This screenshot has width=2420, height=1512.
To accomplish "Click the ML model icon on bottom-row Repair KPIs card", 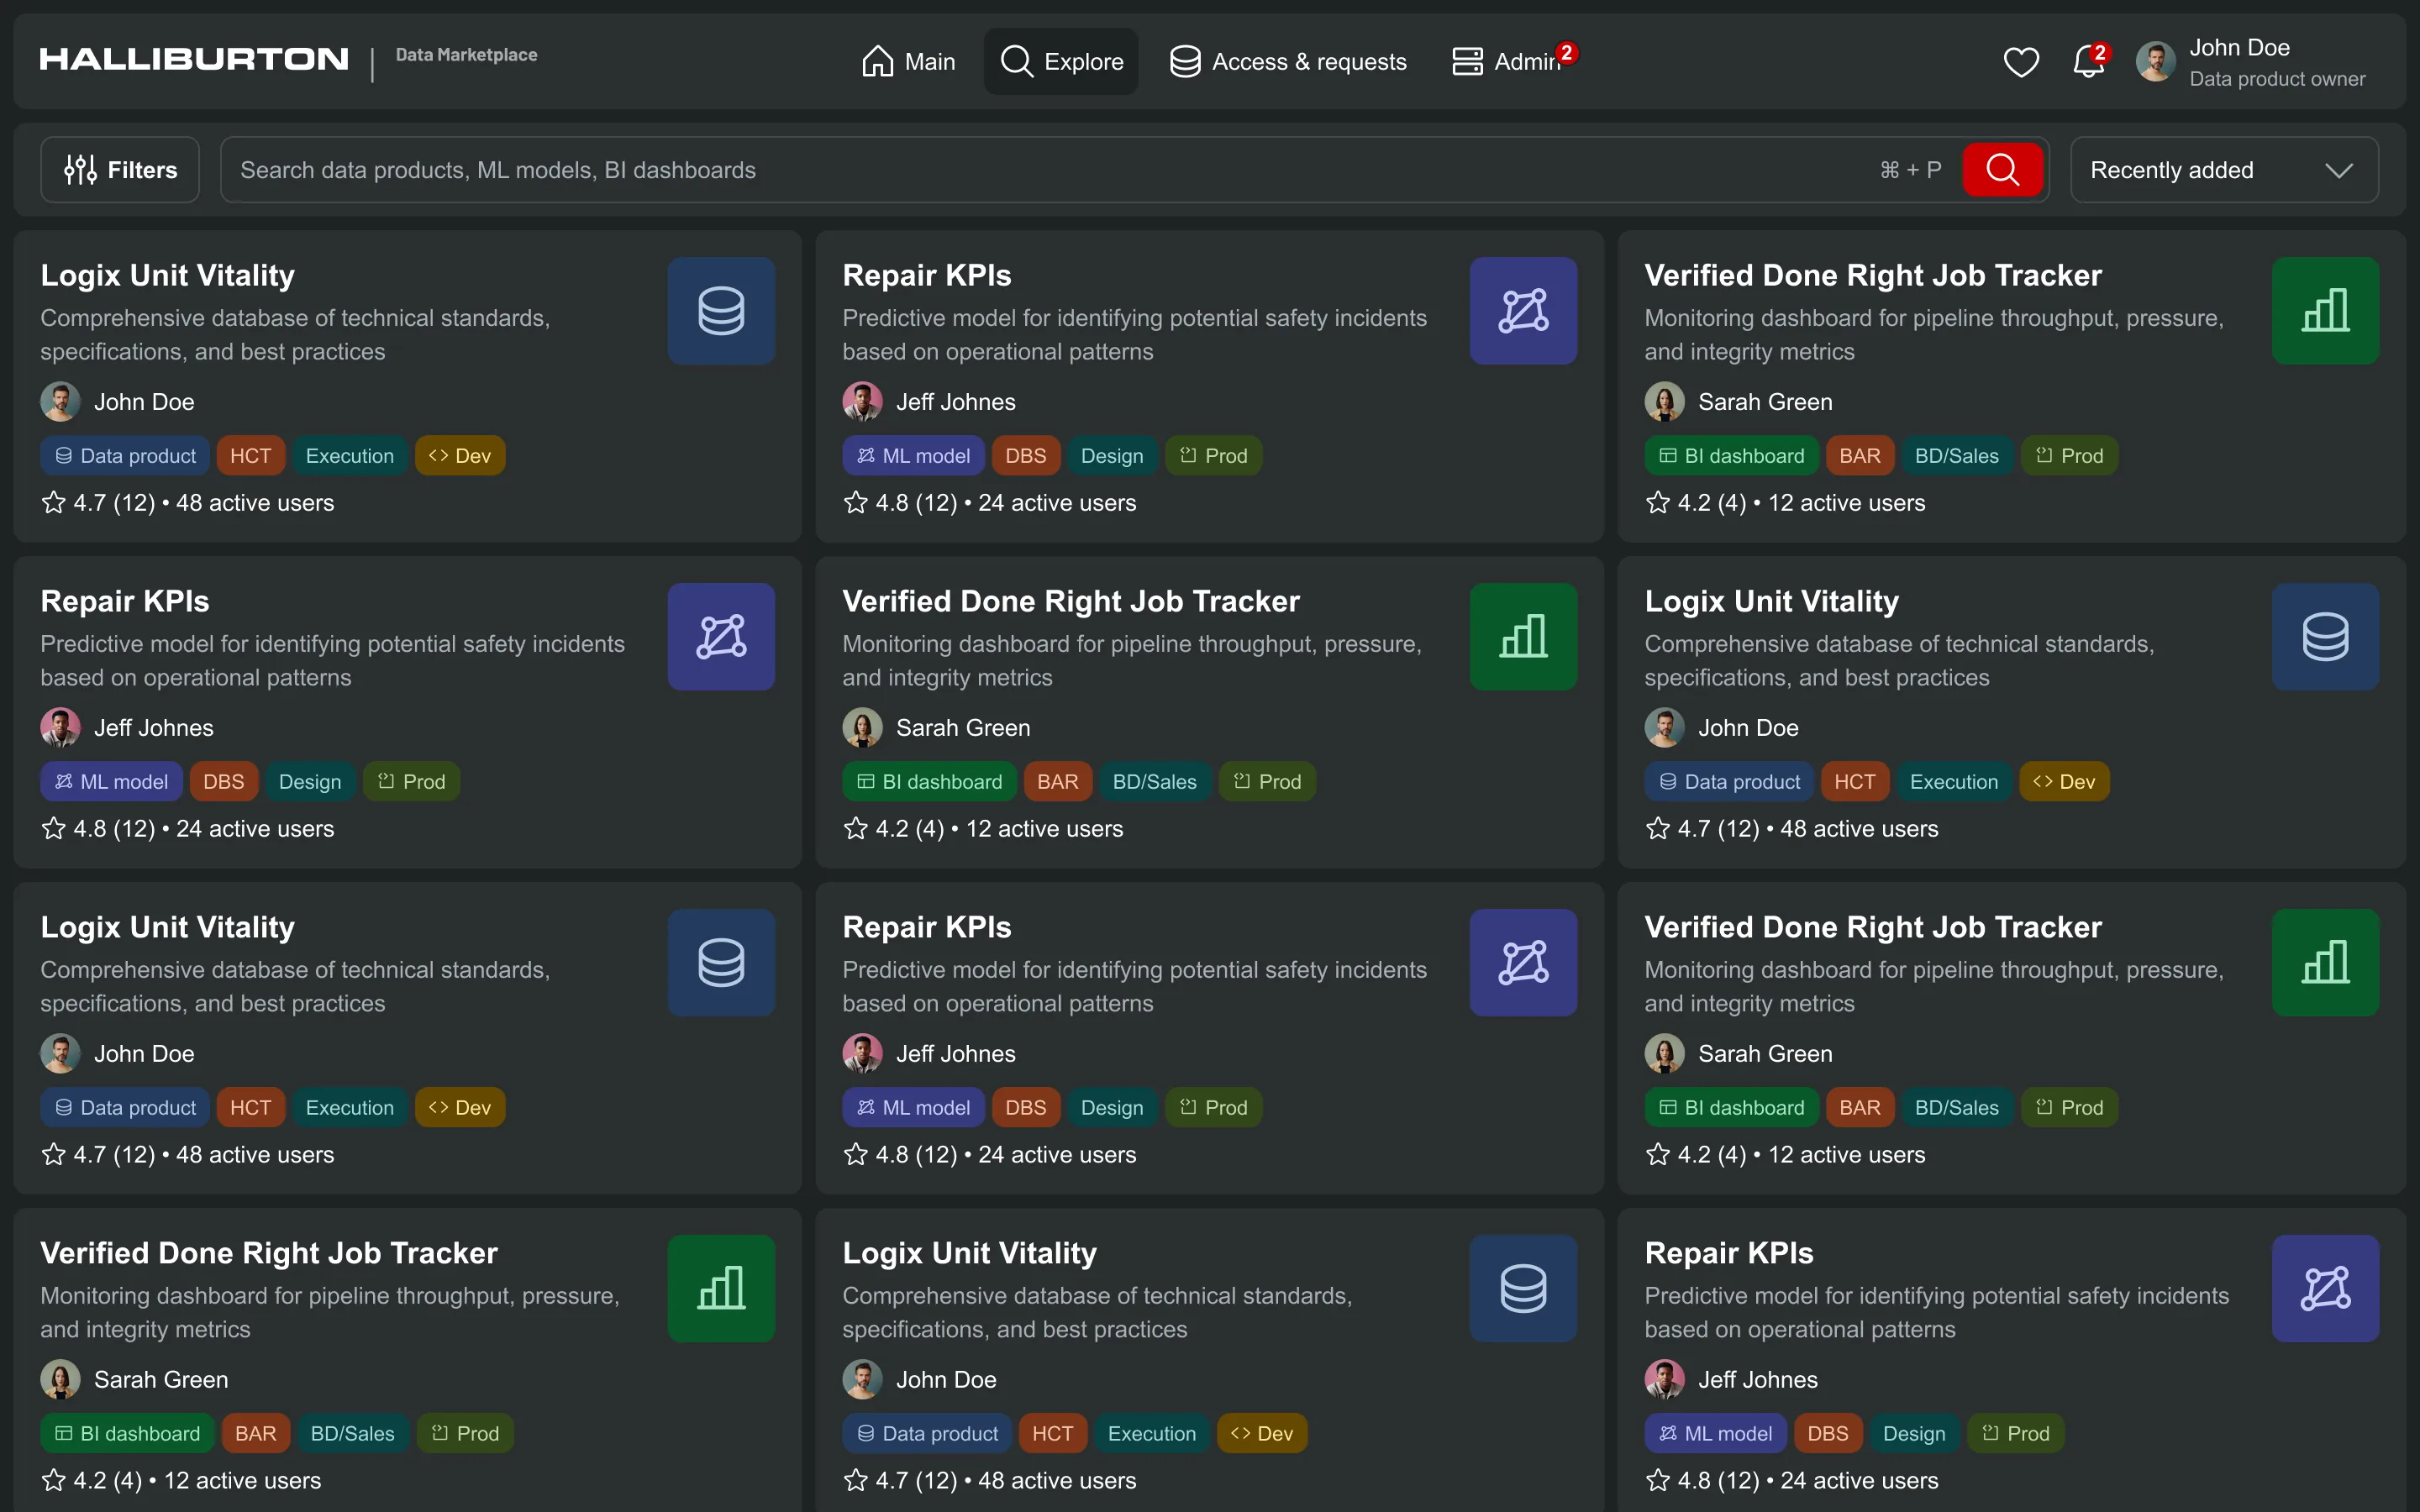I will (x=2325, y=1289).
